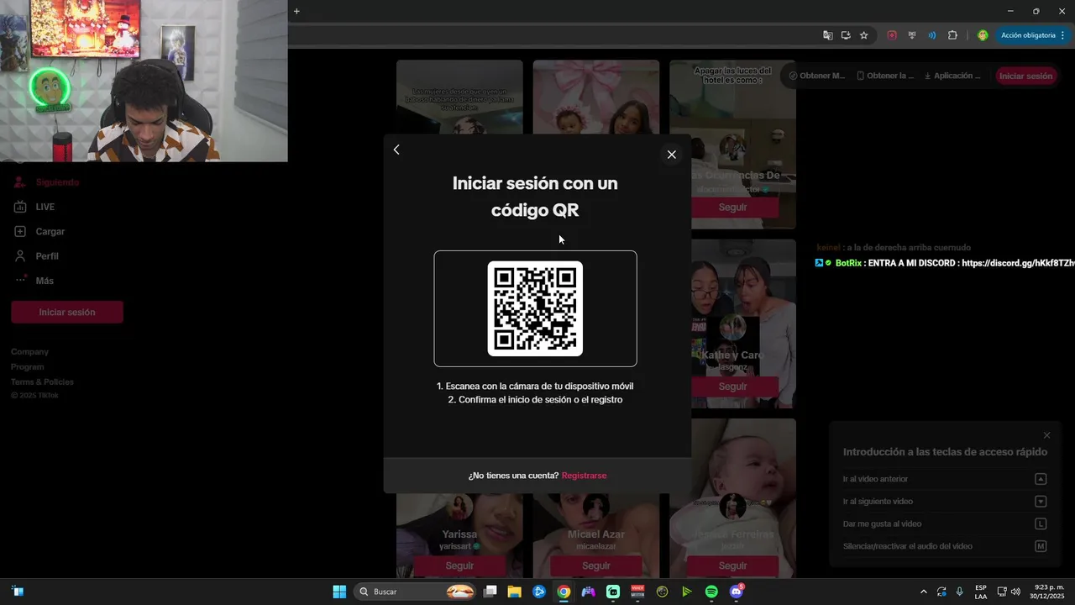This screenshot has height=605, width=1075.
Task: Open Voicemeeter from taskbar
Action: pos(637,592)
